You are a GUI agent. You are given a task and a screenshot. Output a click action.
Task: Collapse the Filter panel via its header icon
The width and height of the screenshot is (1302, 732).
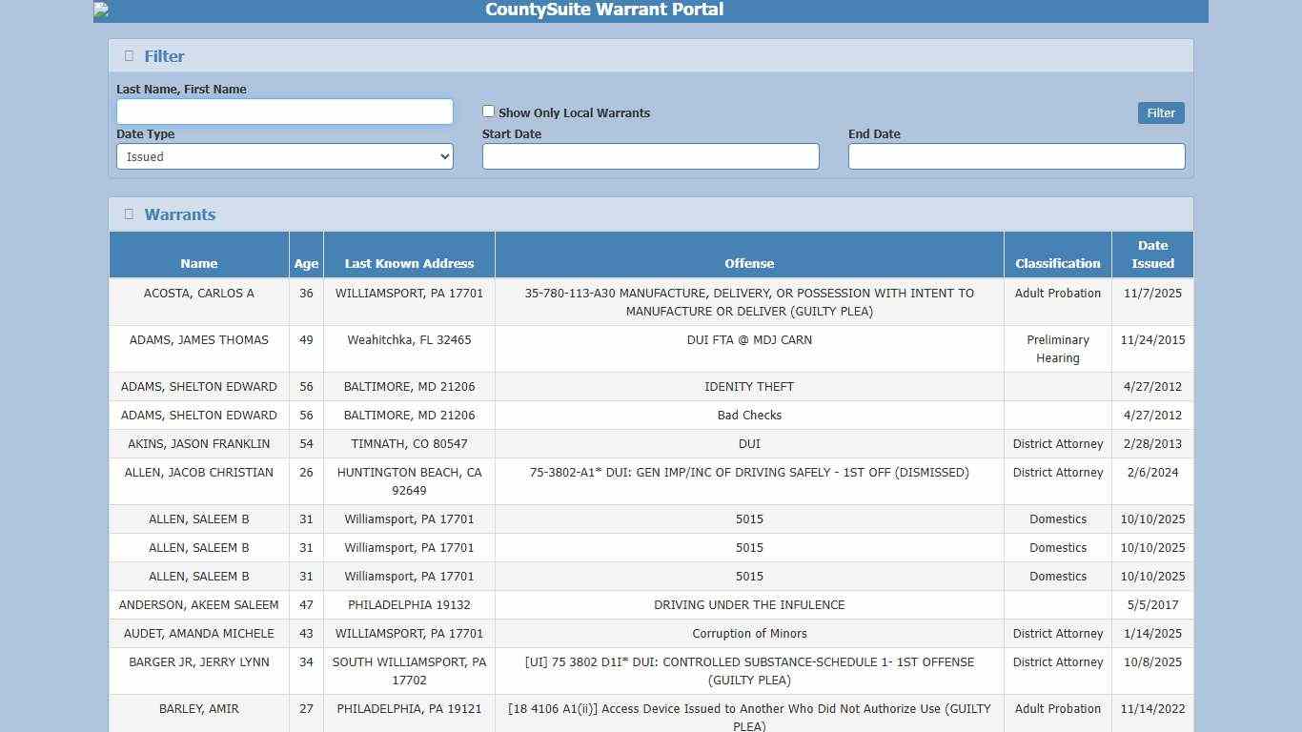point(128,55)
